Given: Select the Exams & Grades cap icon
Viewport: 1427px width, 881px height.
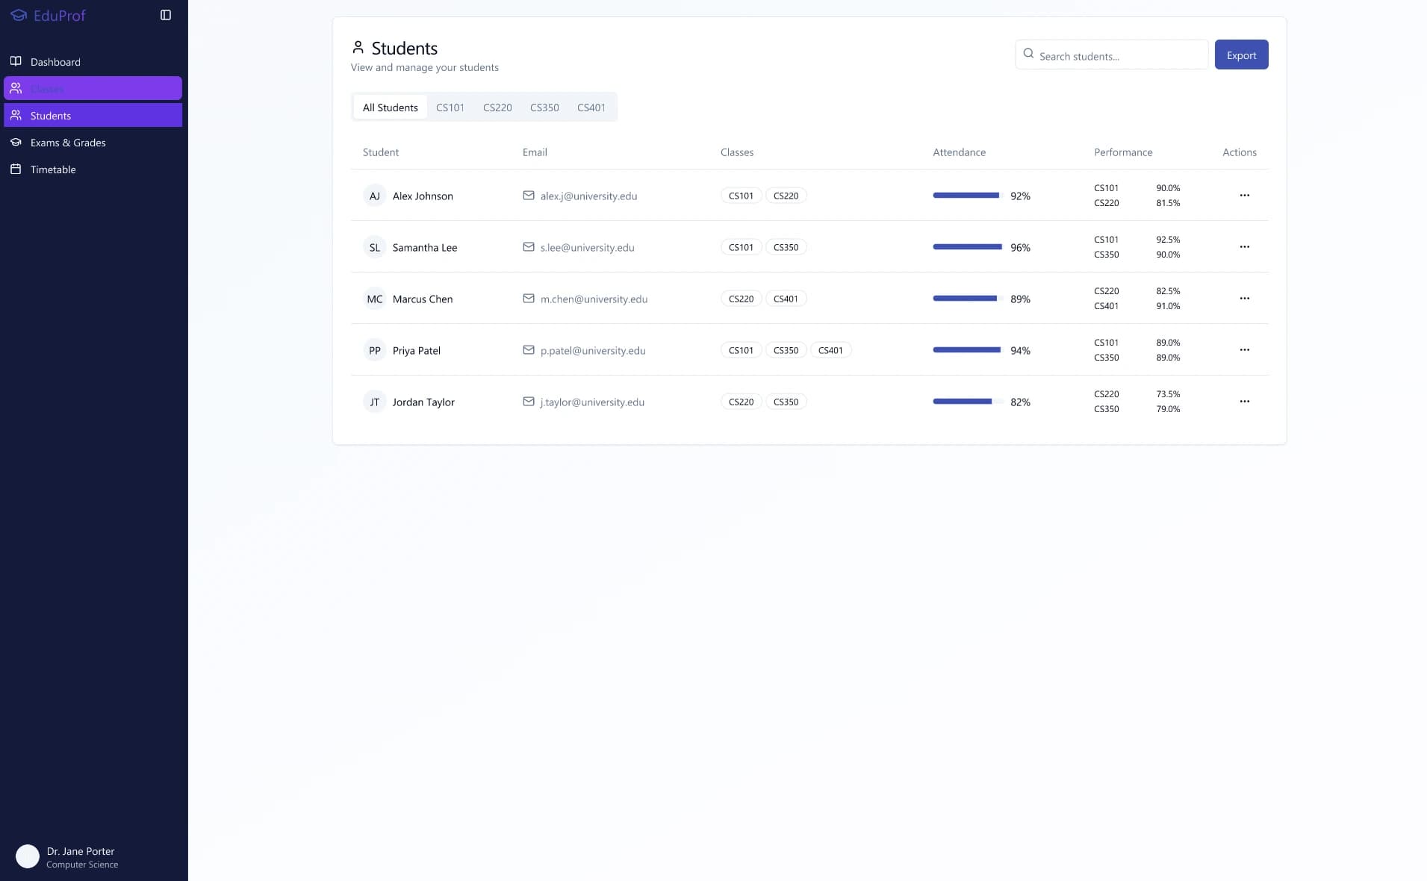Looking at the screenshot, I should pos(16,142).
